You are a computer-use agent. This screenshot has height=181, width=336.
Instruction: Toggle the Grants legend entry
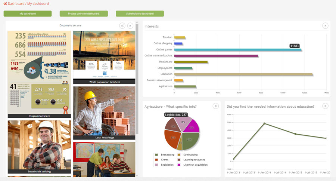pos(164,160)
